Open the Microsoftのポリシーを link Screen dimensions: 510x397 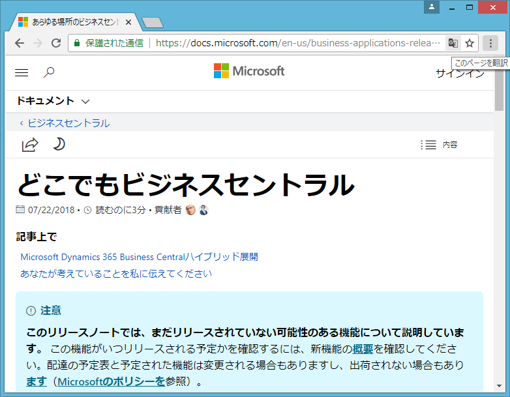click(112, 381)
